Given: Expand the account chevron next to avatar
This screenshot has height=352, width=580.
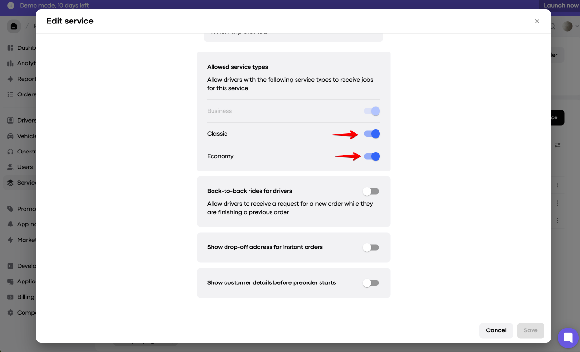Looking at the screenshot, I should click(577, 27).
